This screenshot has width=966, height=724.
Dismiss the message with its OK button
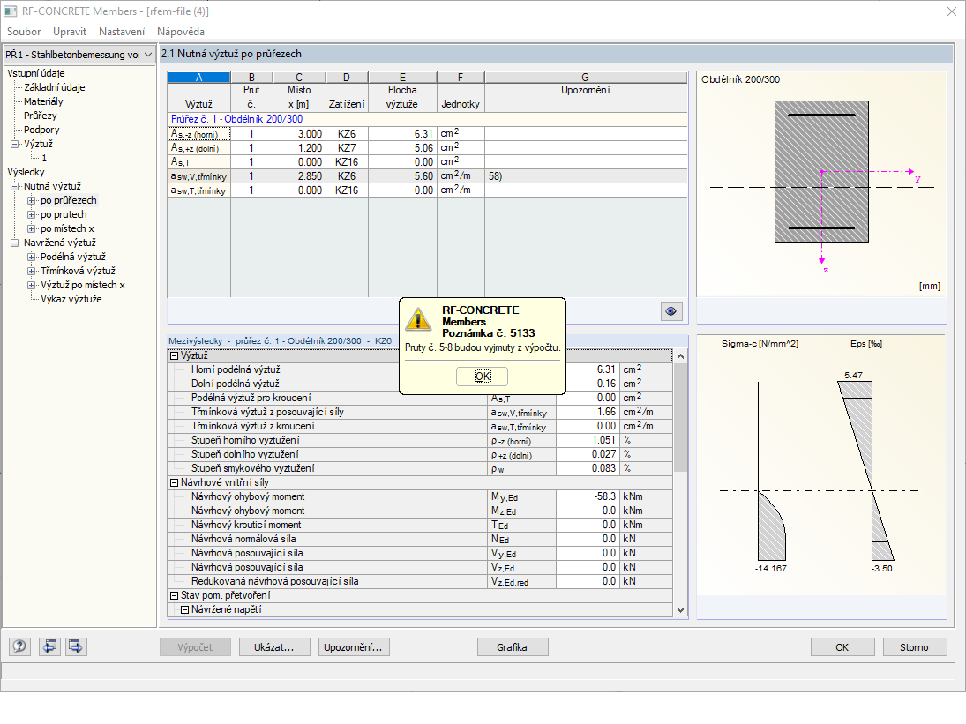click(x=483, y=376)
